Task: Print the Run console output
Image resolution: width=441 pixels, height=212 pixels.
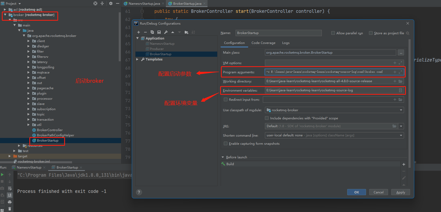Action: click(10, 202)
